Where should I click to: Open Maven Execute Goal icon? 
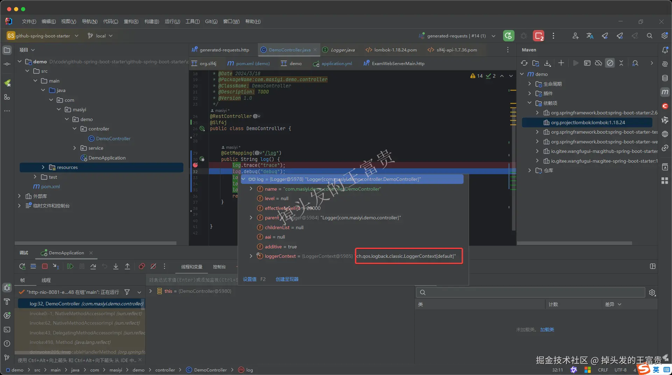587,63
